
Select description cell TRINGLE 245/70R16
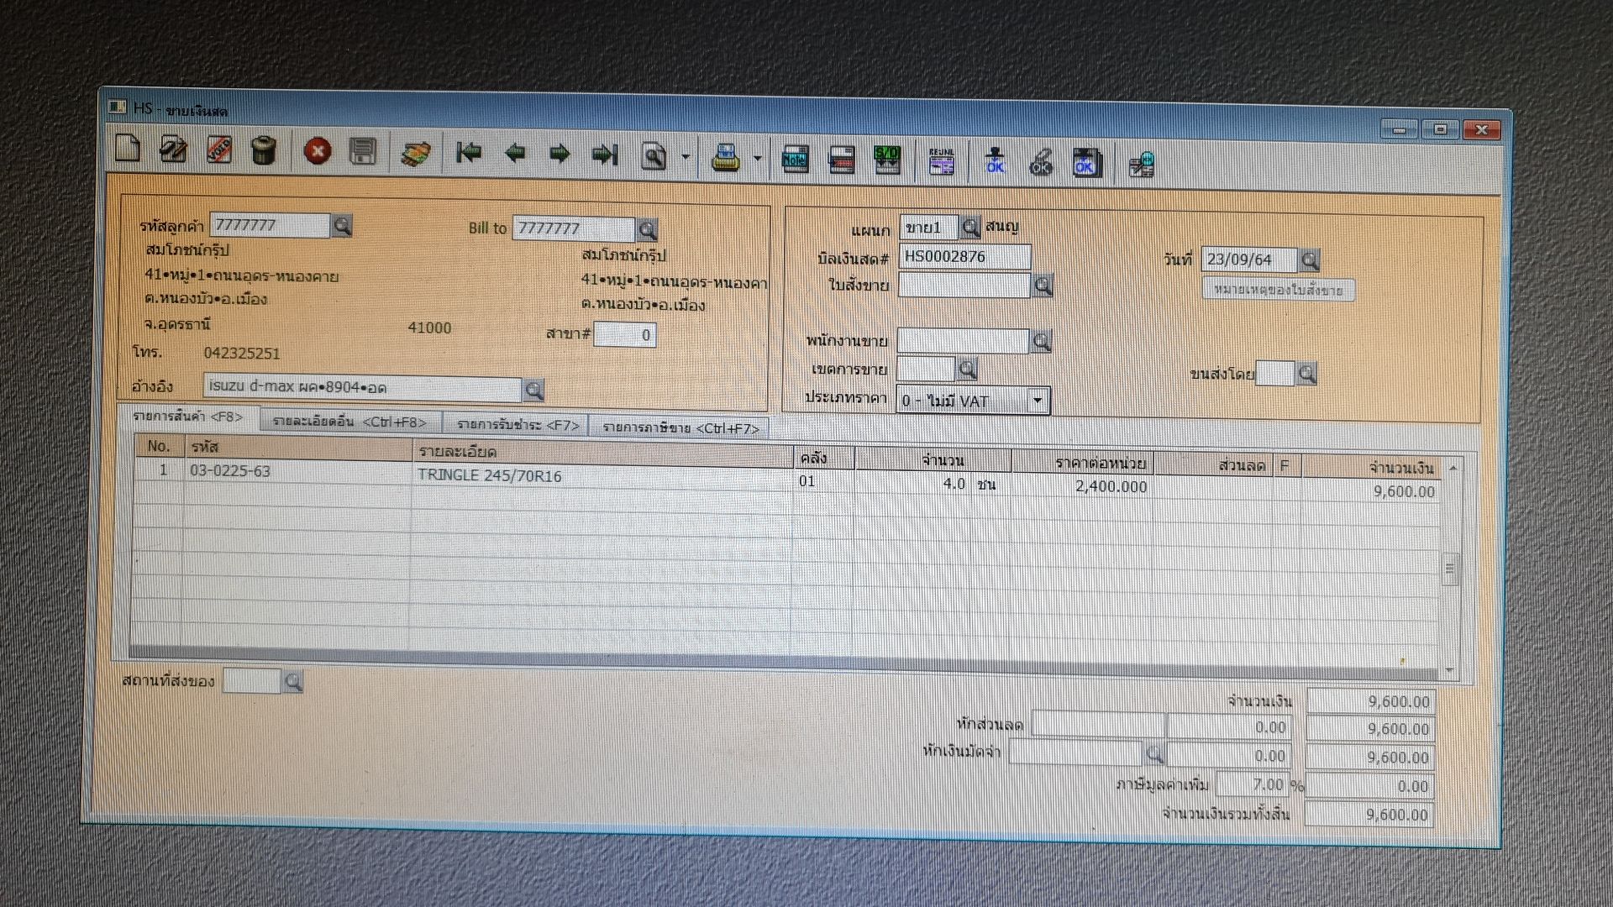[602, 476]
